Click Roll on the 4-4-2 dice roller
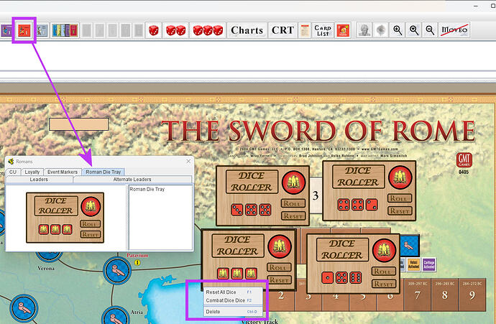Screen dimensions: 496x324 pos(400,198)
